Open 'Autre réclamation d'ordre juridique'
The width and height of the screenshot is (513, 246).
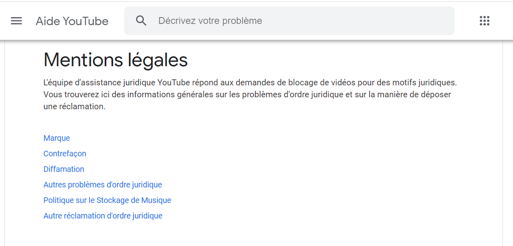pyautogui.click(x=103, y=216)
